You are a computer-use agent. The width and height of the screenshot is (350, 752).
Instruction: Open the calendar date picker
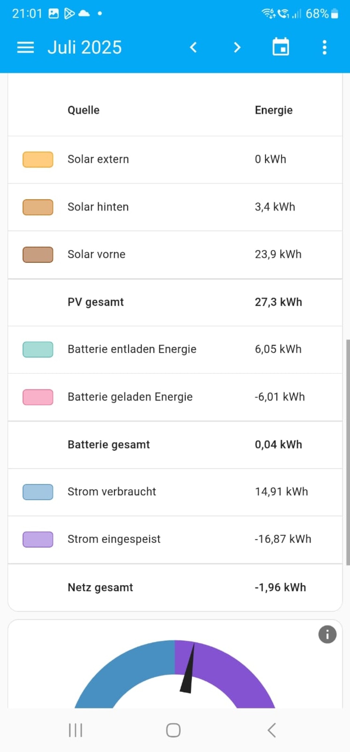[281, 47]
